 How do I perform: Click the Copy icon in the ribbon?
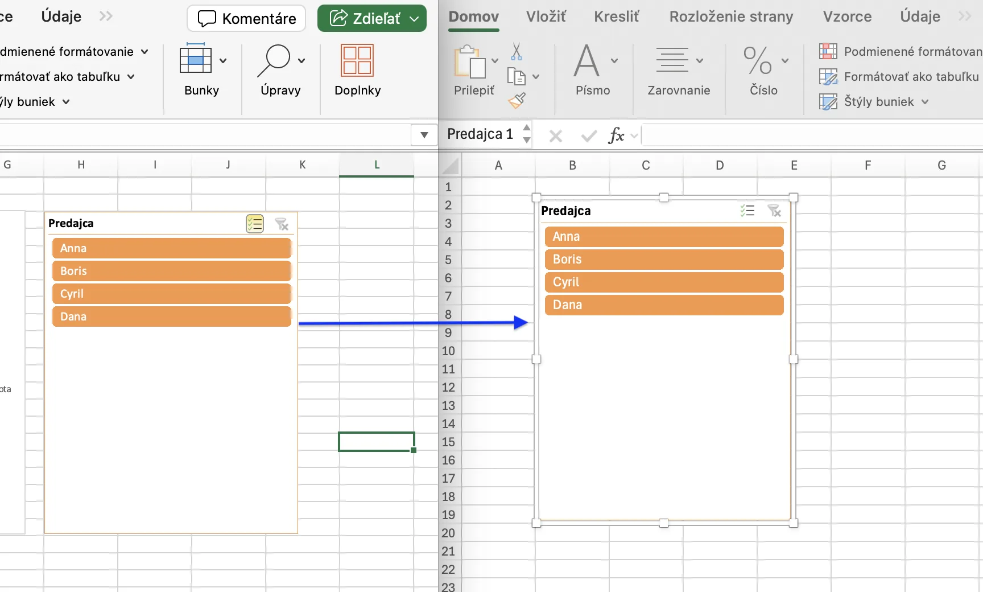[516, 76]
